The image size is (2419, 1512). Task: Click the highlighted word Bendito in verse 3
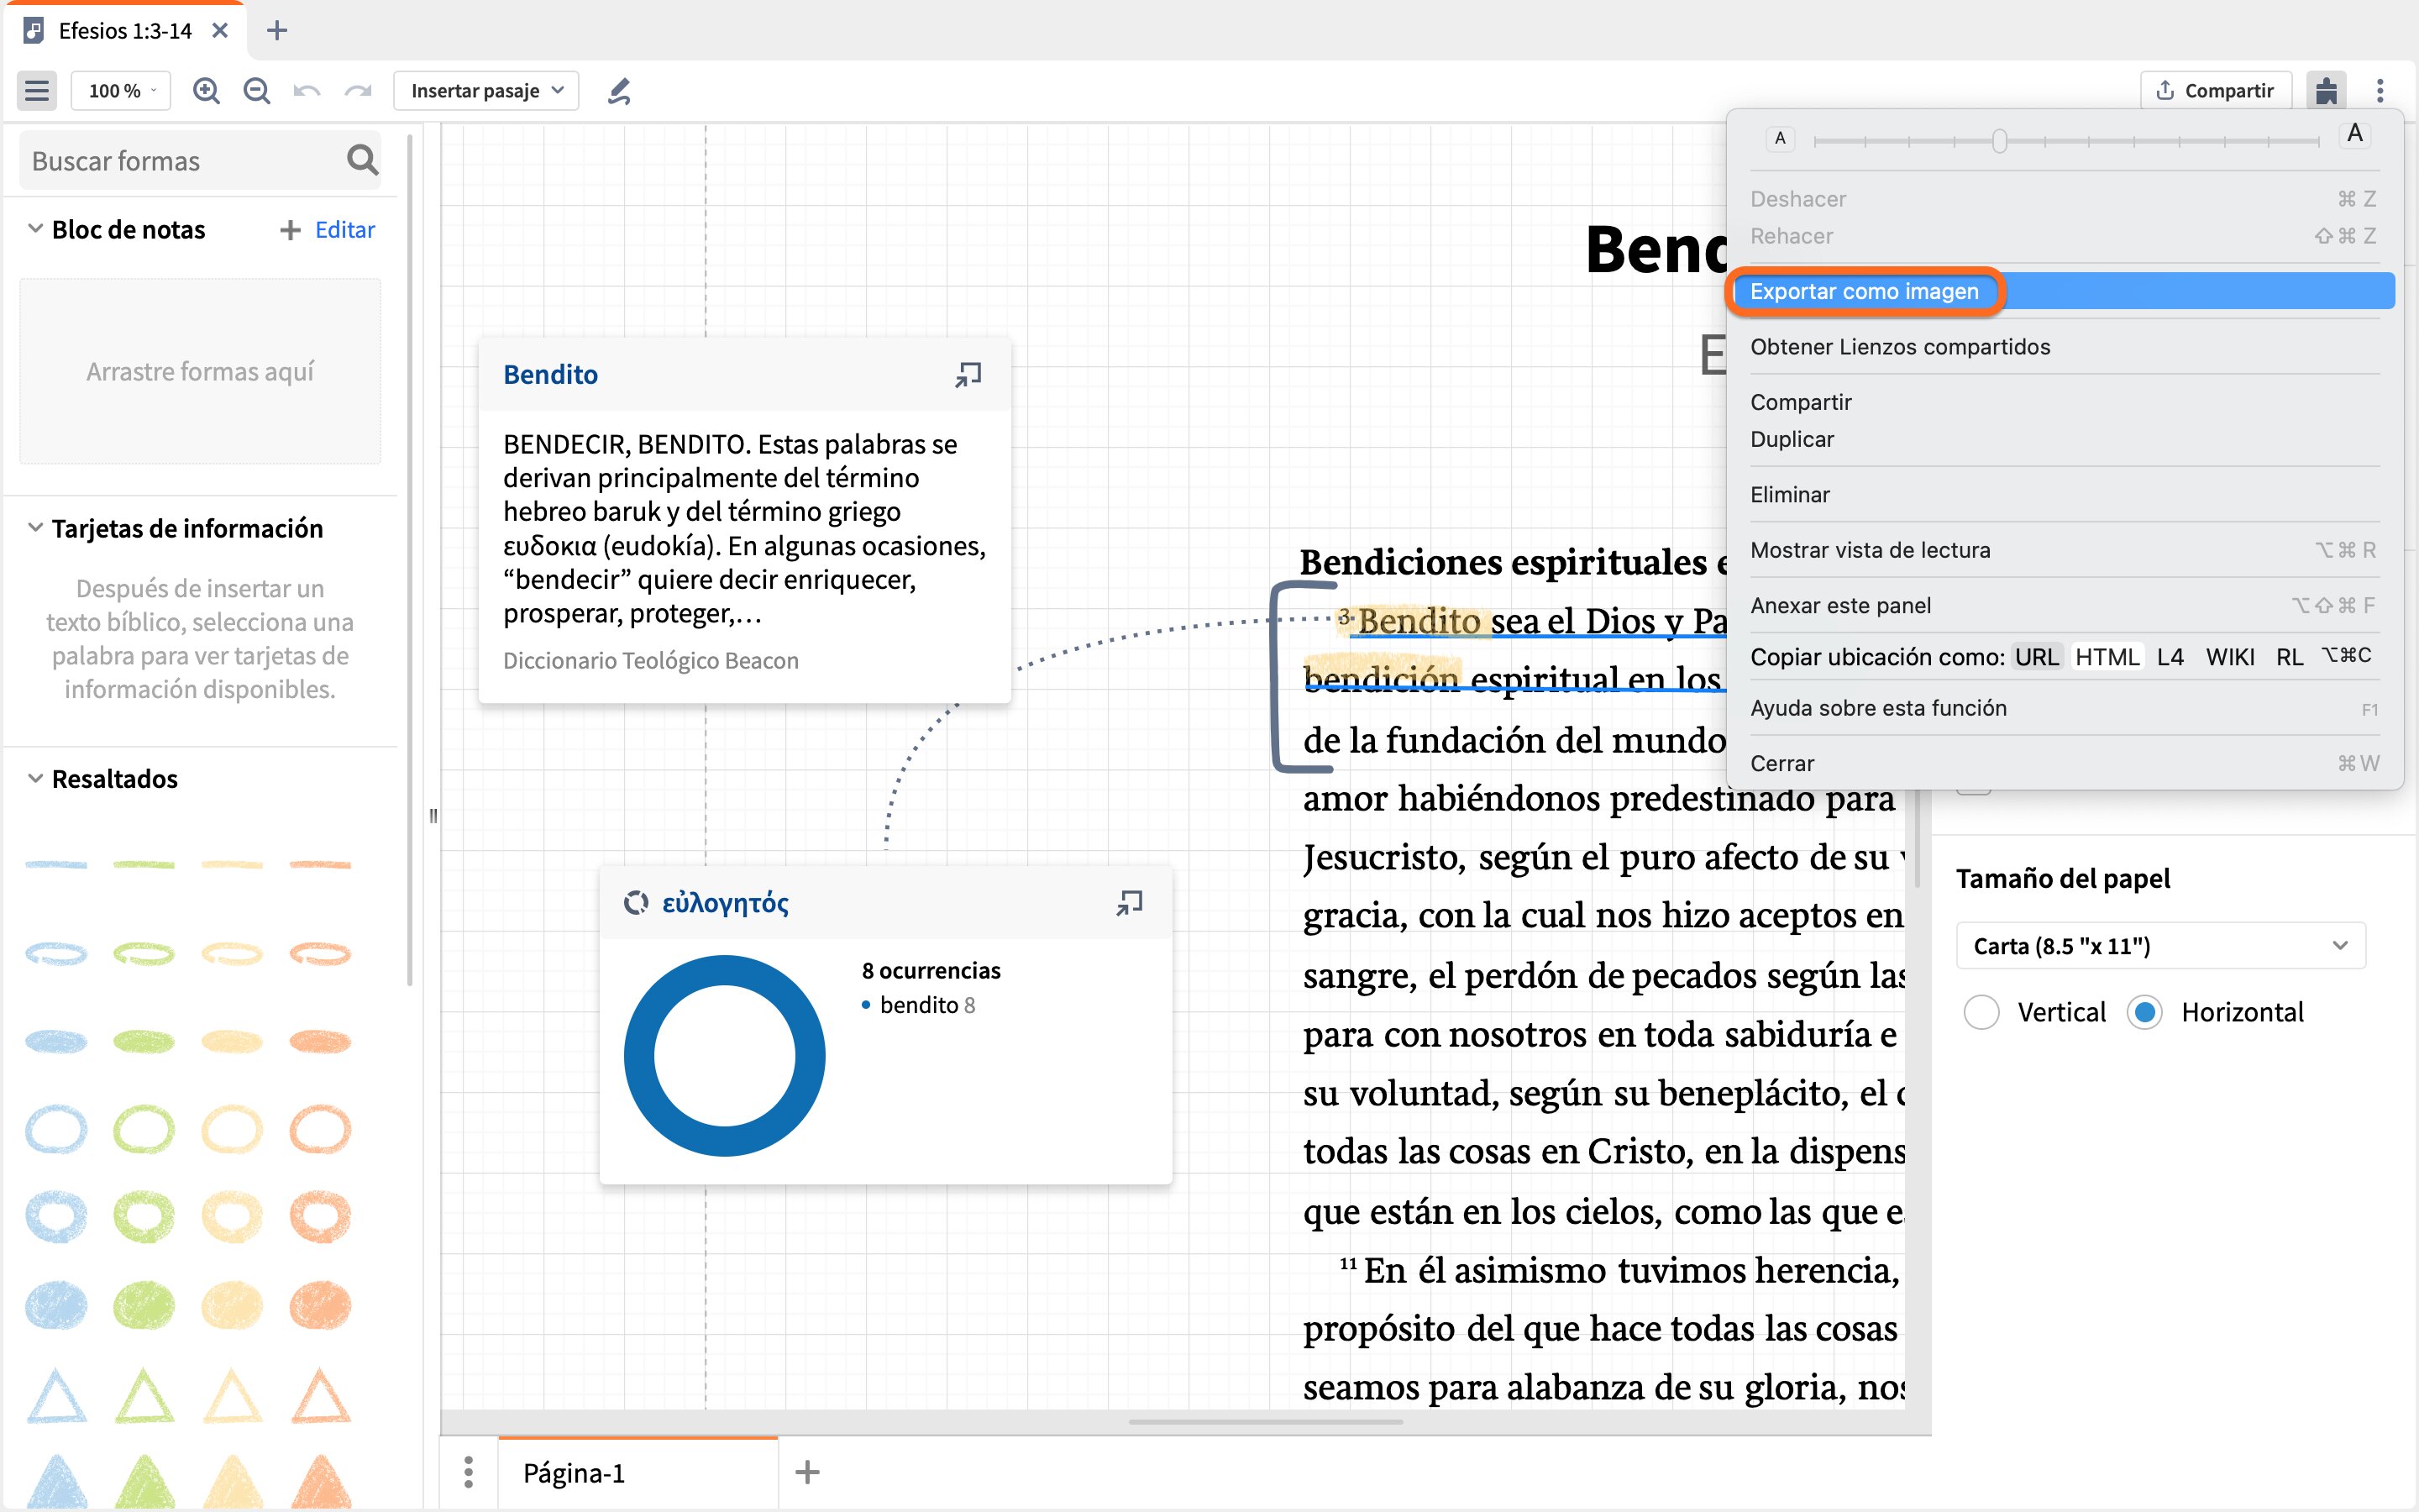pos(1419,621)
